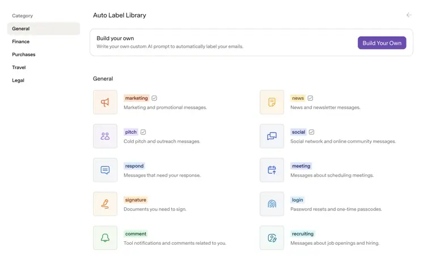Click the 'Category' sidebar heading
Image resolution: width=431 pixels, height=256 pixels.
22,16
